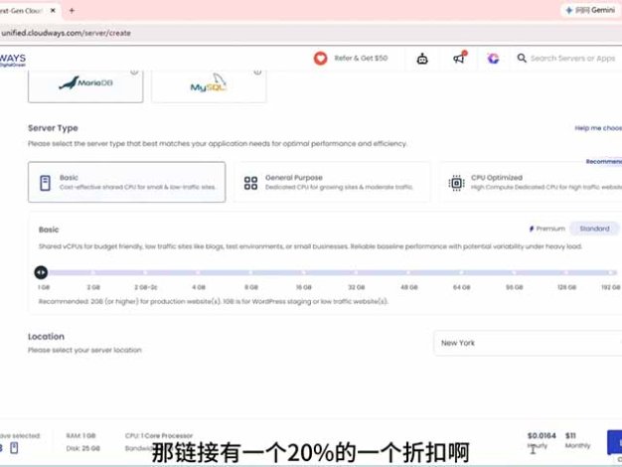This screenshot has width=622, height=467.
Task: Set server size slider to 2 GB
Action: (93, 272)
